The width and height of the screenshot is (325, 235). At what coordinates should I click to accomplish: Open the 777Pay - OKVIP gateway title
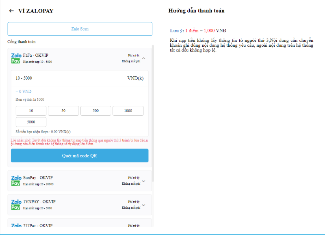coord(38,226)
